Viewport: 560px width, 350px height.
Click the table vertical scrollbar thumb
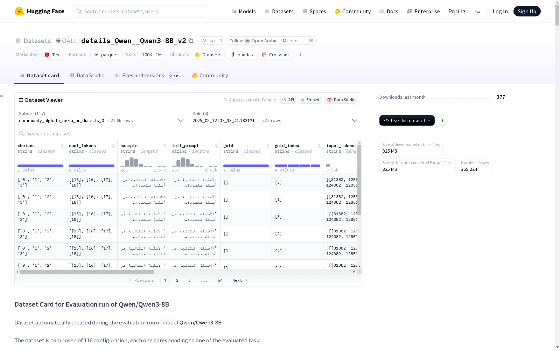point(359,180)
